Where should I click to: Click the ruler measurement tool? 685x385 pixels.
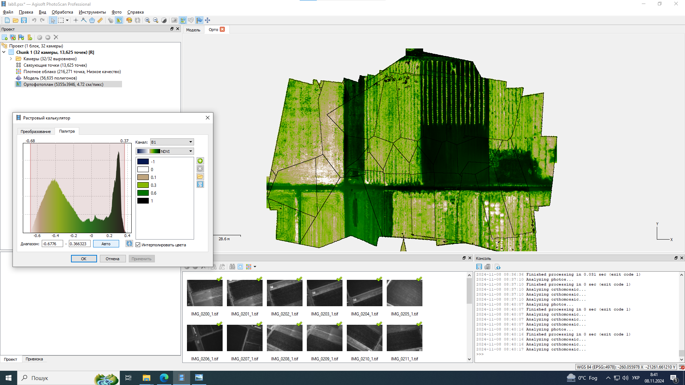100,20
